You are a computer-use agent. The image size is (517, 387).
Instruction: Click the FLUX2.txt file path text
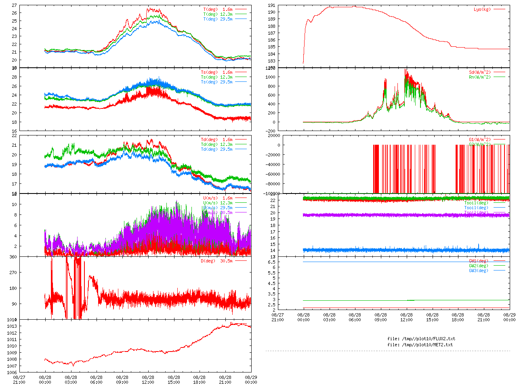pyautogui.click(x=421, y=339)
